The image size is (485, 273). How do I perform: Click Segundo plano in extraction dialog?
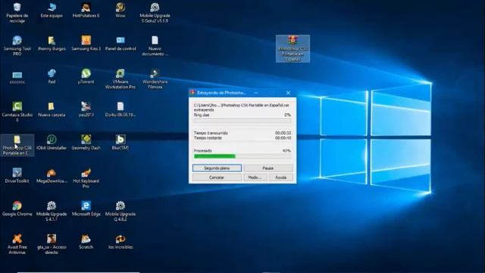click(x=217, y=168)
